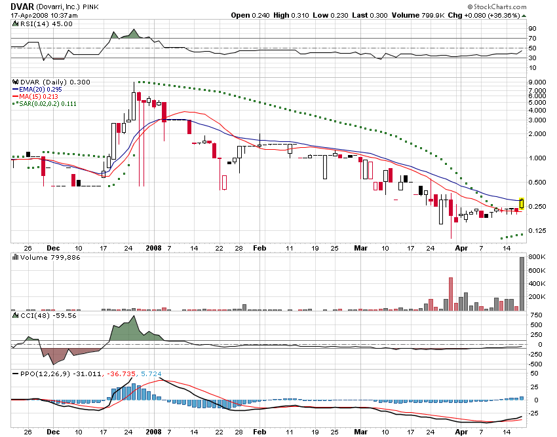557x437 pixels.
Task: Click the CCI(48) indicator icon
Action: click(x=15, y=315)
